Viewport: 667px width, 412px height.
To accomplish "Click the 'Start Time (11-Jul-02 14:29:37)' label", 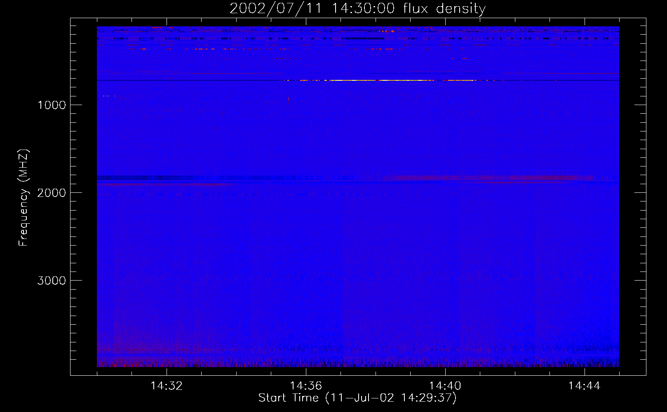I will [357, 398].
